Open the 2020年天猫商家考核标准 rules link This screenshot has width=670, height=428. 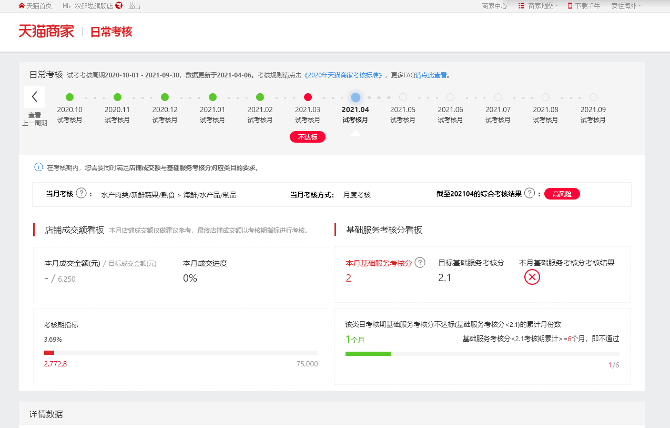(x=343, y=75)
